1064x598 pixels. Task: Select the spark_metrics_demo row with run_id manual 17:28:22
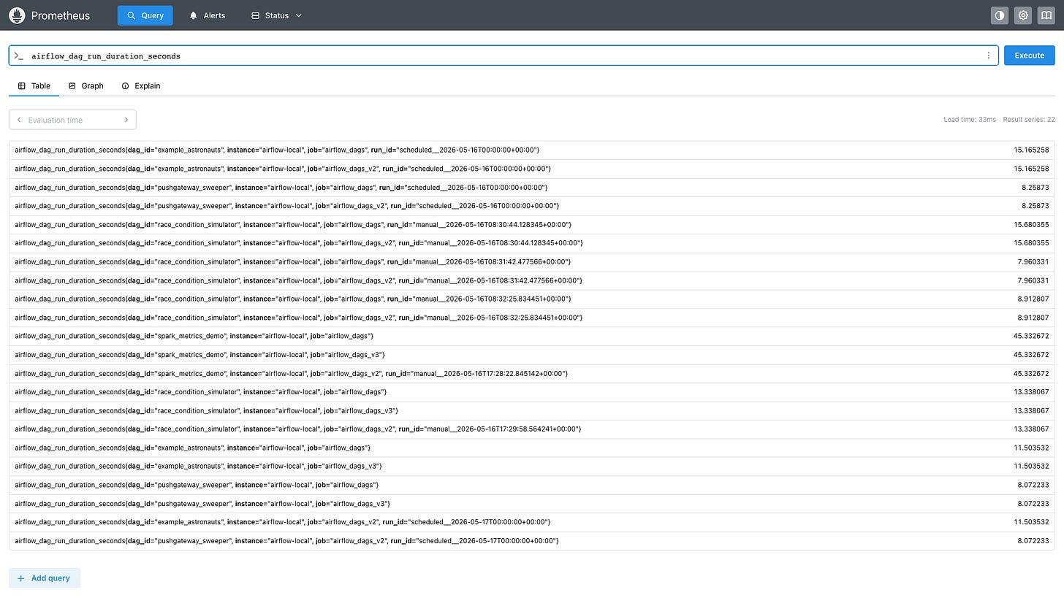[x=531, y=374]
